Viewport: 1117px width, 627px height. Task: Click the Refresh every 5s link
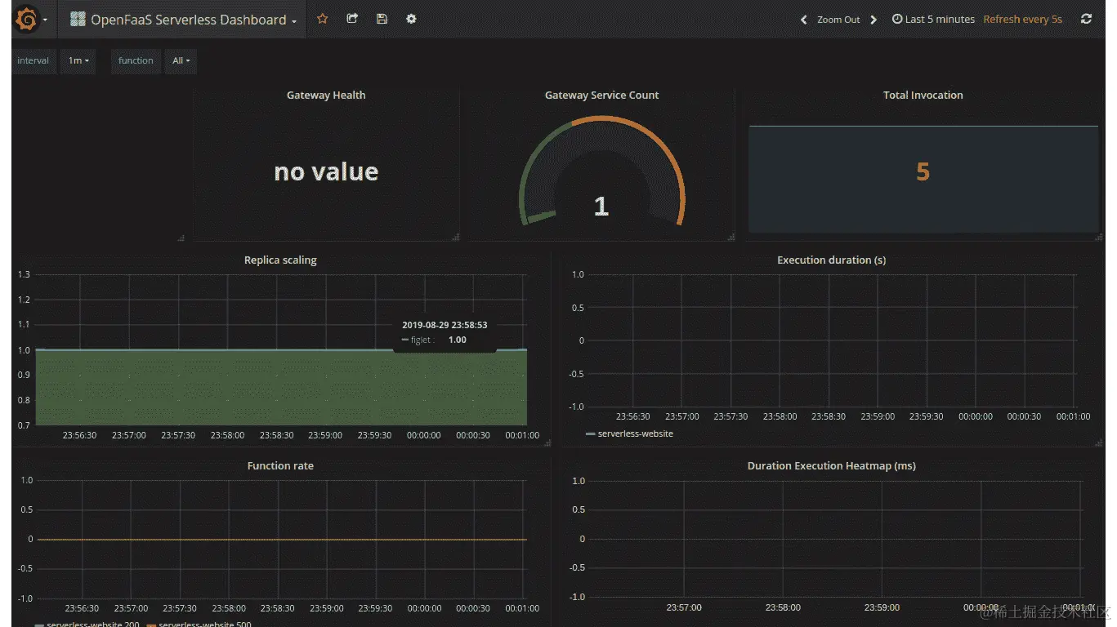1022,19
